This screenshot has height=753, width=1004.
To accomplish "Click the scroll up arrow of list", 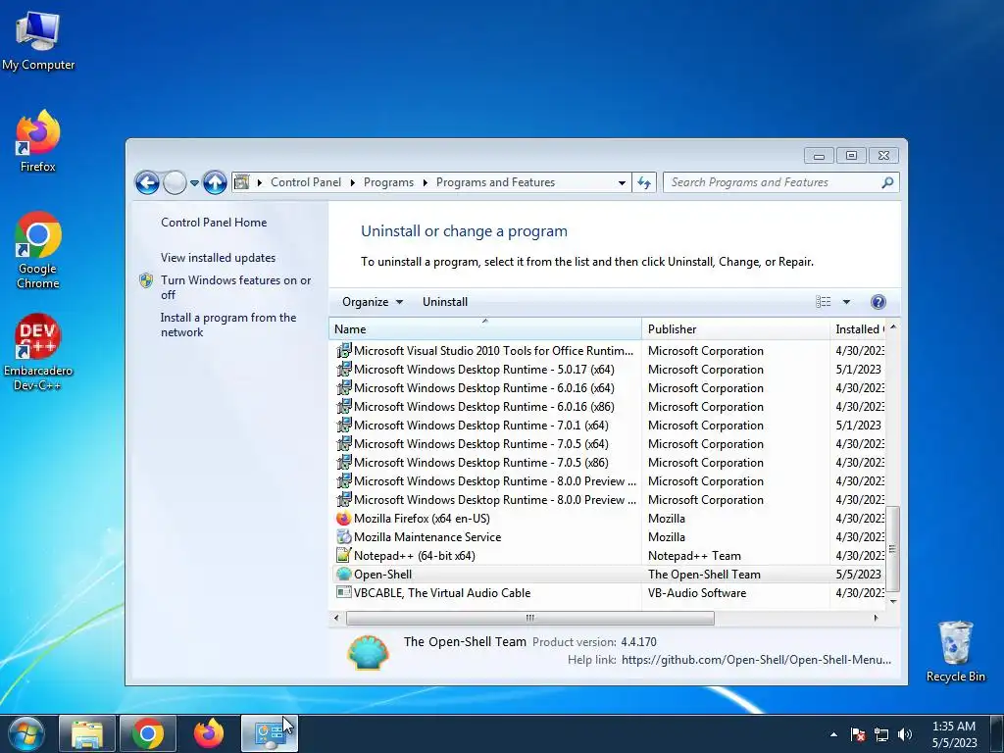I will coord(892,327).
